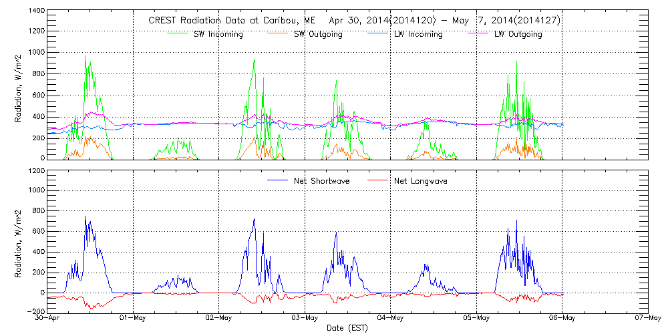Click the Net Shortwave legend label
This screenshot has height=334, width=668.
click(x=326, y=181)
